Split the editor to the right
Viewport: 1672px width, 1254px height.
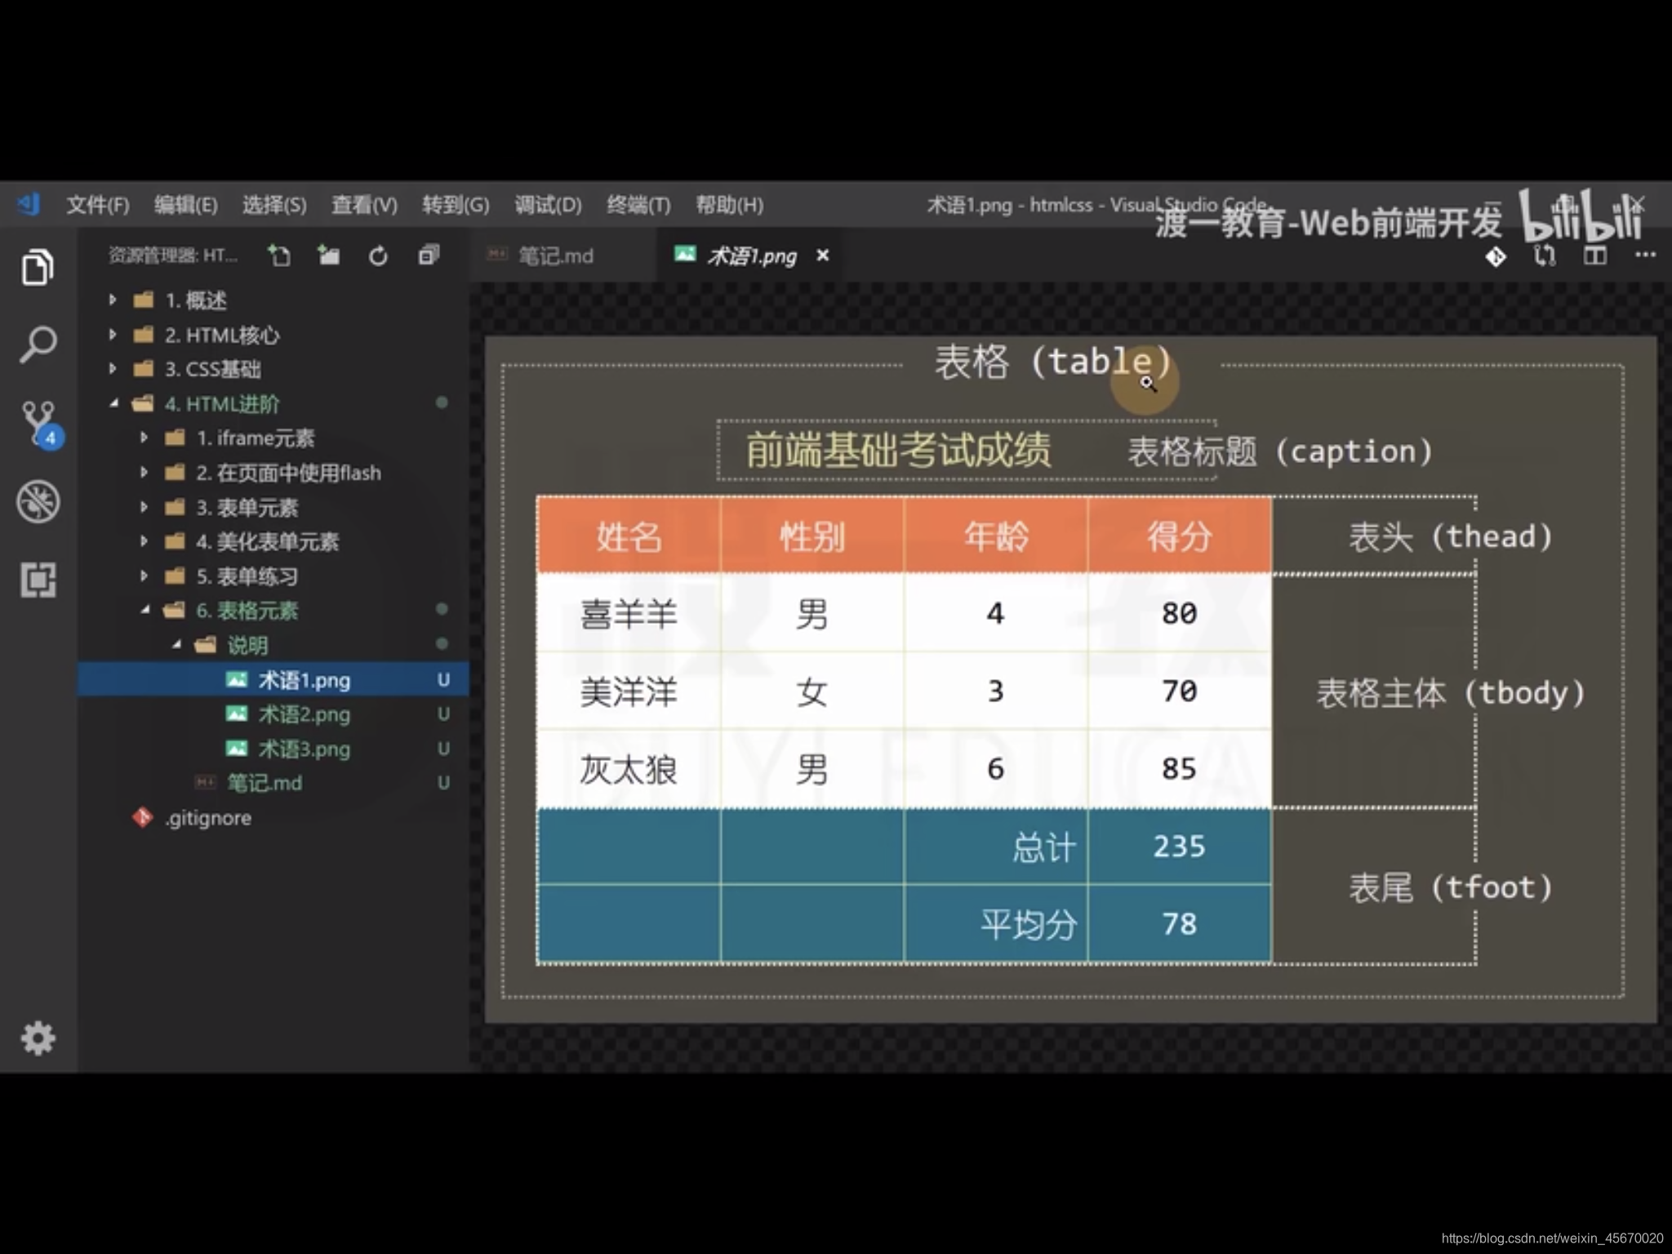[x=1595, y=256]
